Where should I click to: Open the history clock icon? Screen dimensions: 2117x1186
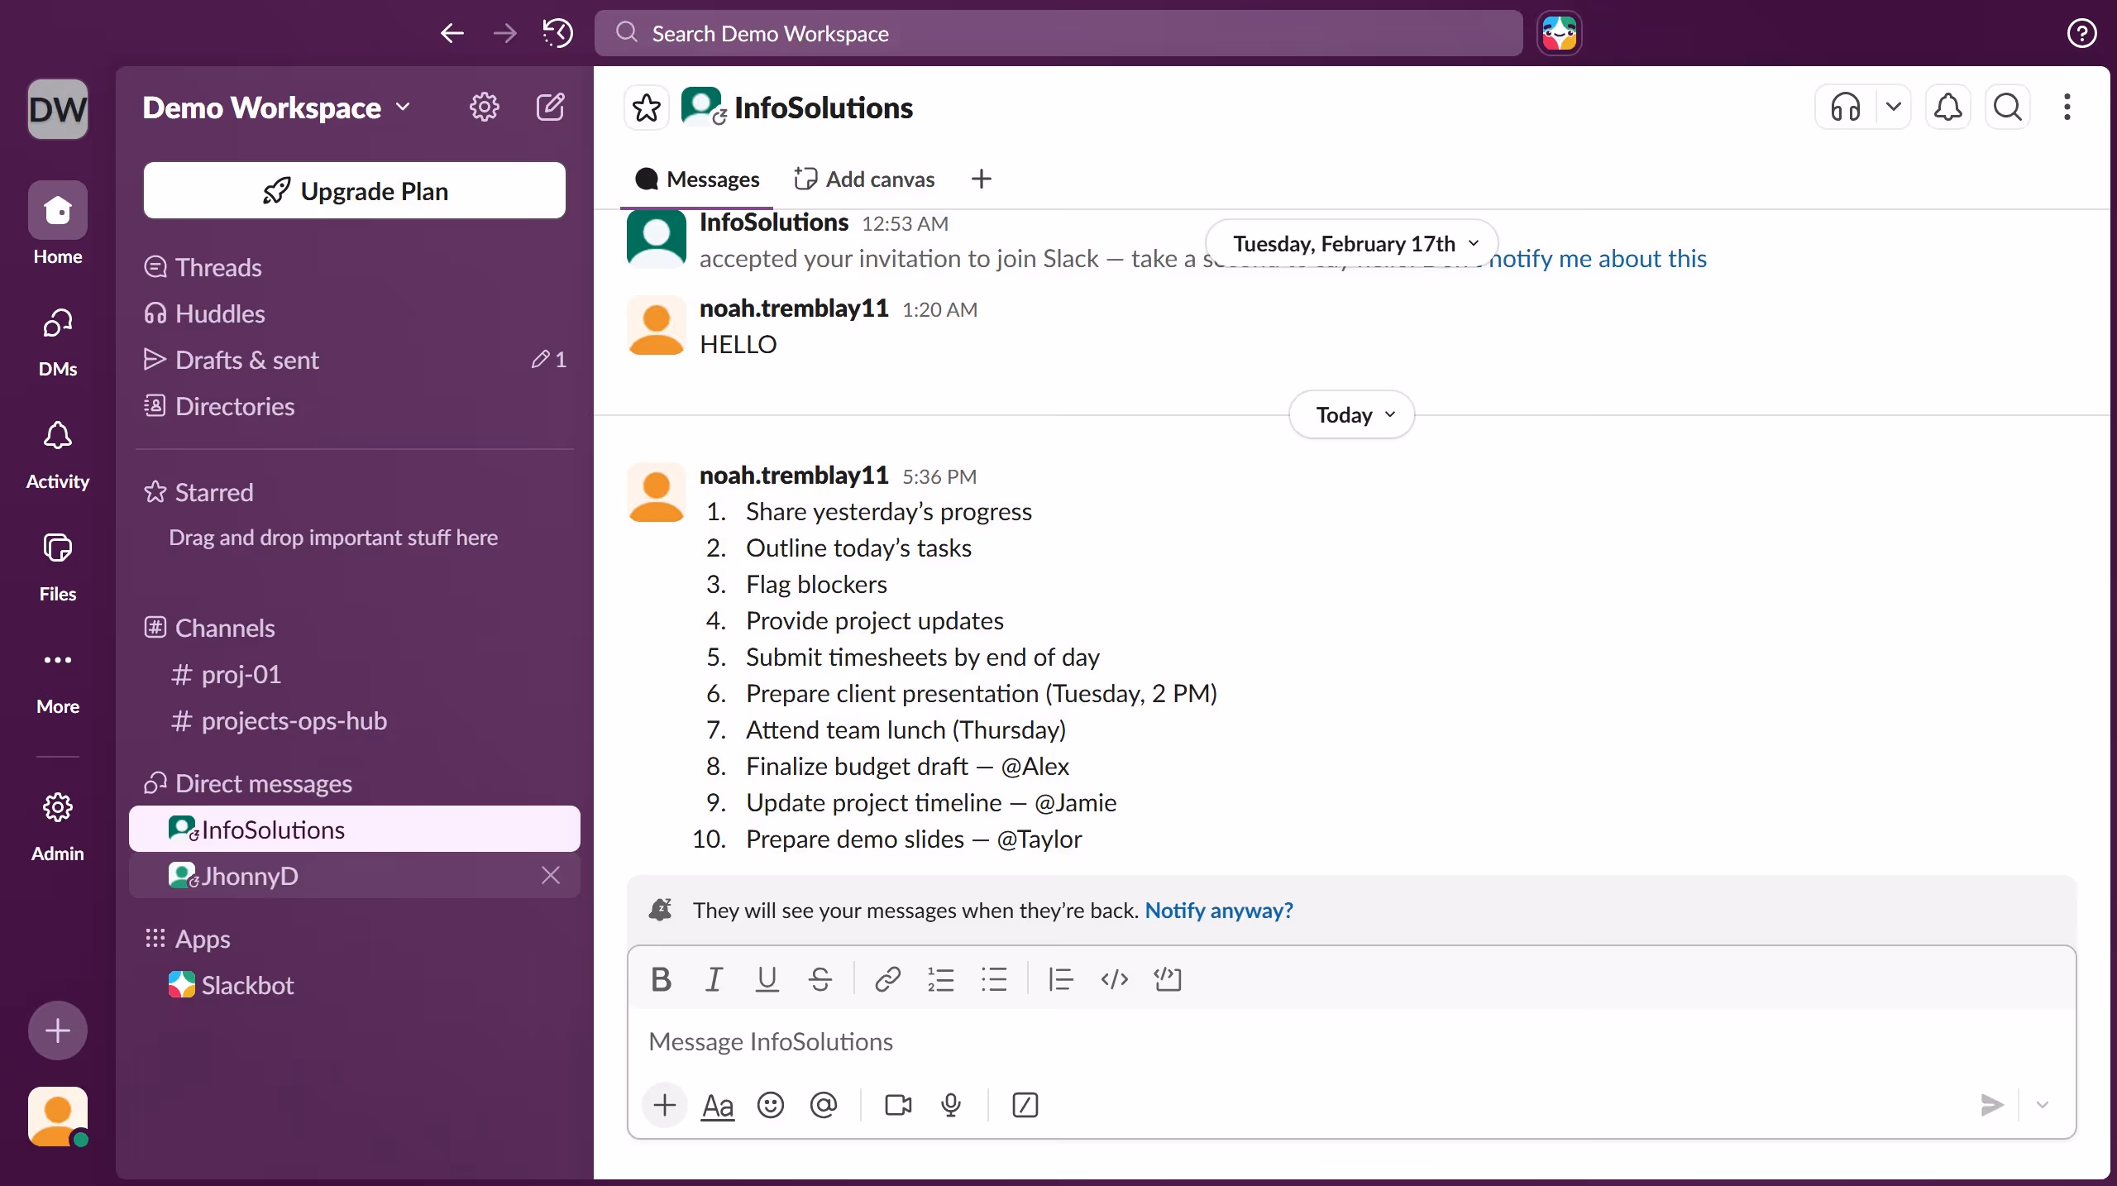click(557, 33)
